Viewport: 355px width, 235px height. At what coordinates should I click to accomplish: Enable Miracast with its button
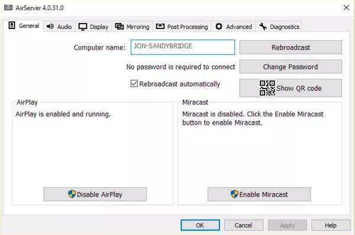(259, 194)
